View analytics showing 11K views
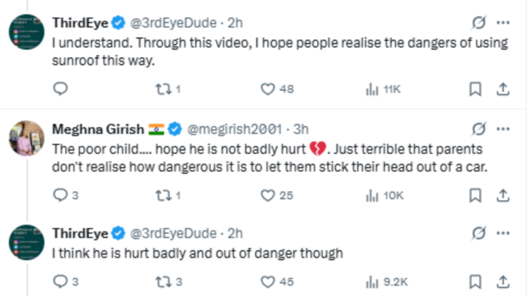Viewport: 527px width, 296px height. tap(382, 89)
